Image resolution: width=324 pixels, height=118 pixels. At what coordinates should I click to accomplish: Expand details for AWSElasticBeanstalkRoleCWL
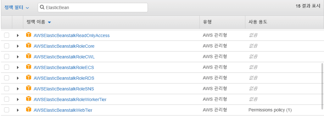(x=18, y=57)
